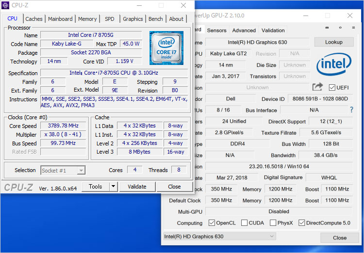Click the Core Speed value 3789.78 MHz

(x=63, y=126)
